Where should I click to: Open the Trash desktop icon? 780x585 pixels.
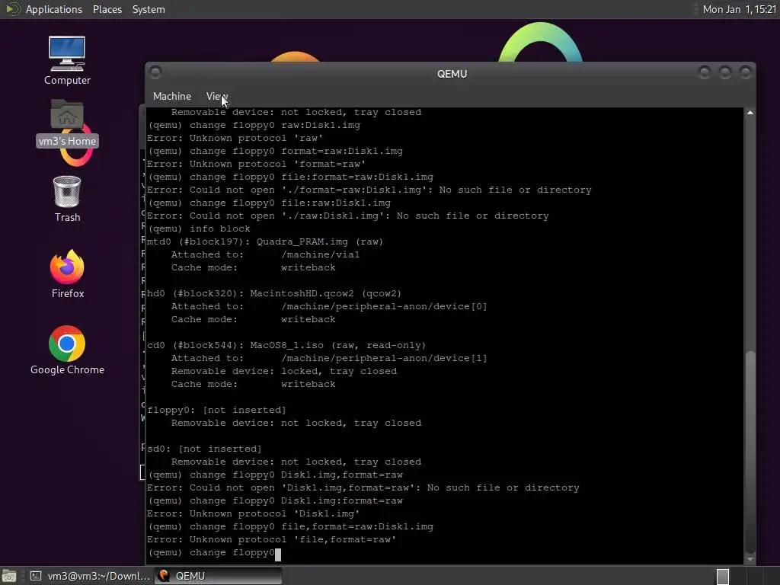(67, 199)
